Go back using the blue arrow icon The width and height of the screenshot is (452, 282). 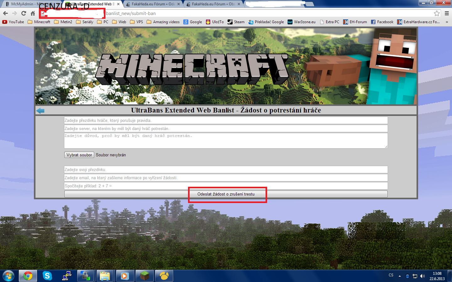(x=40, y=111)
